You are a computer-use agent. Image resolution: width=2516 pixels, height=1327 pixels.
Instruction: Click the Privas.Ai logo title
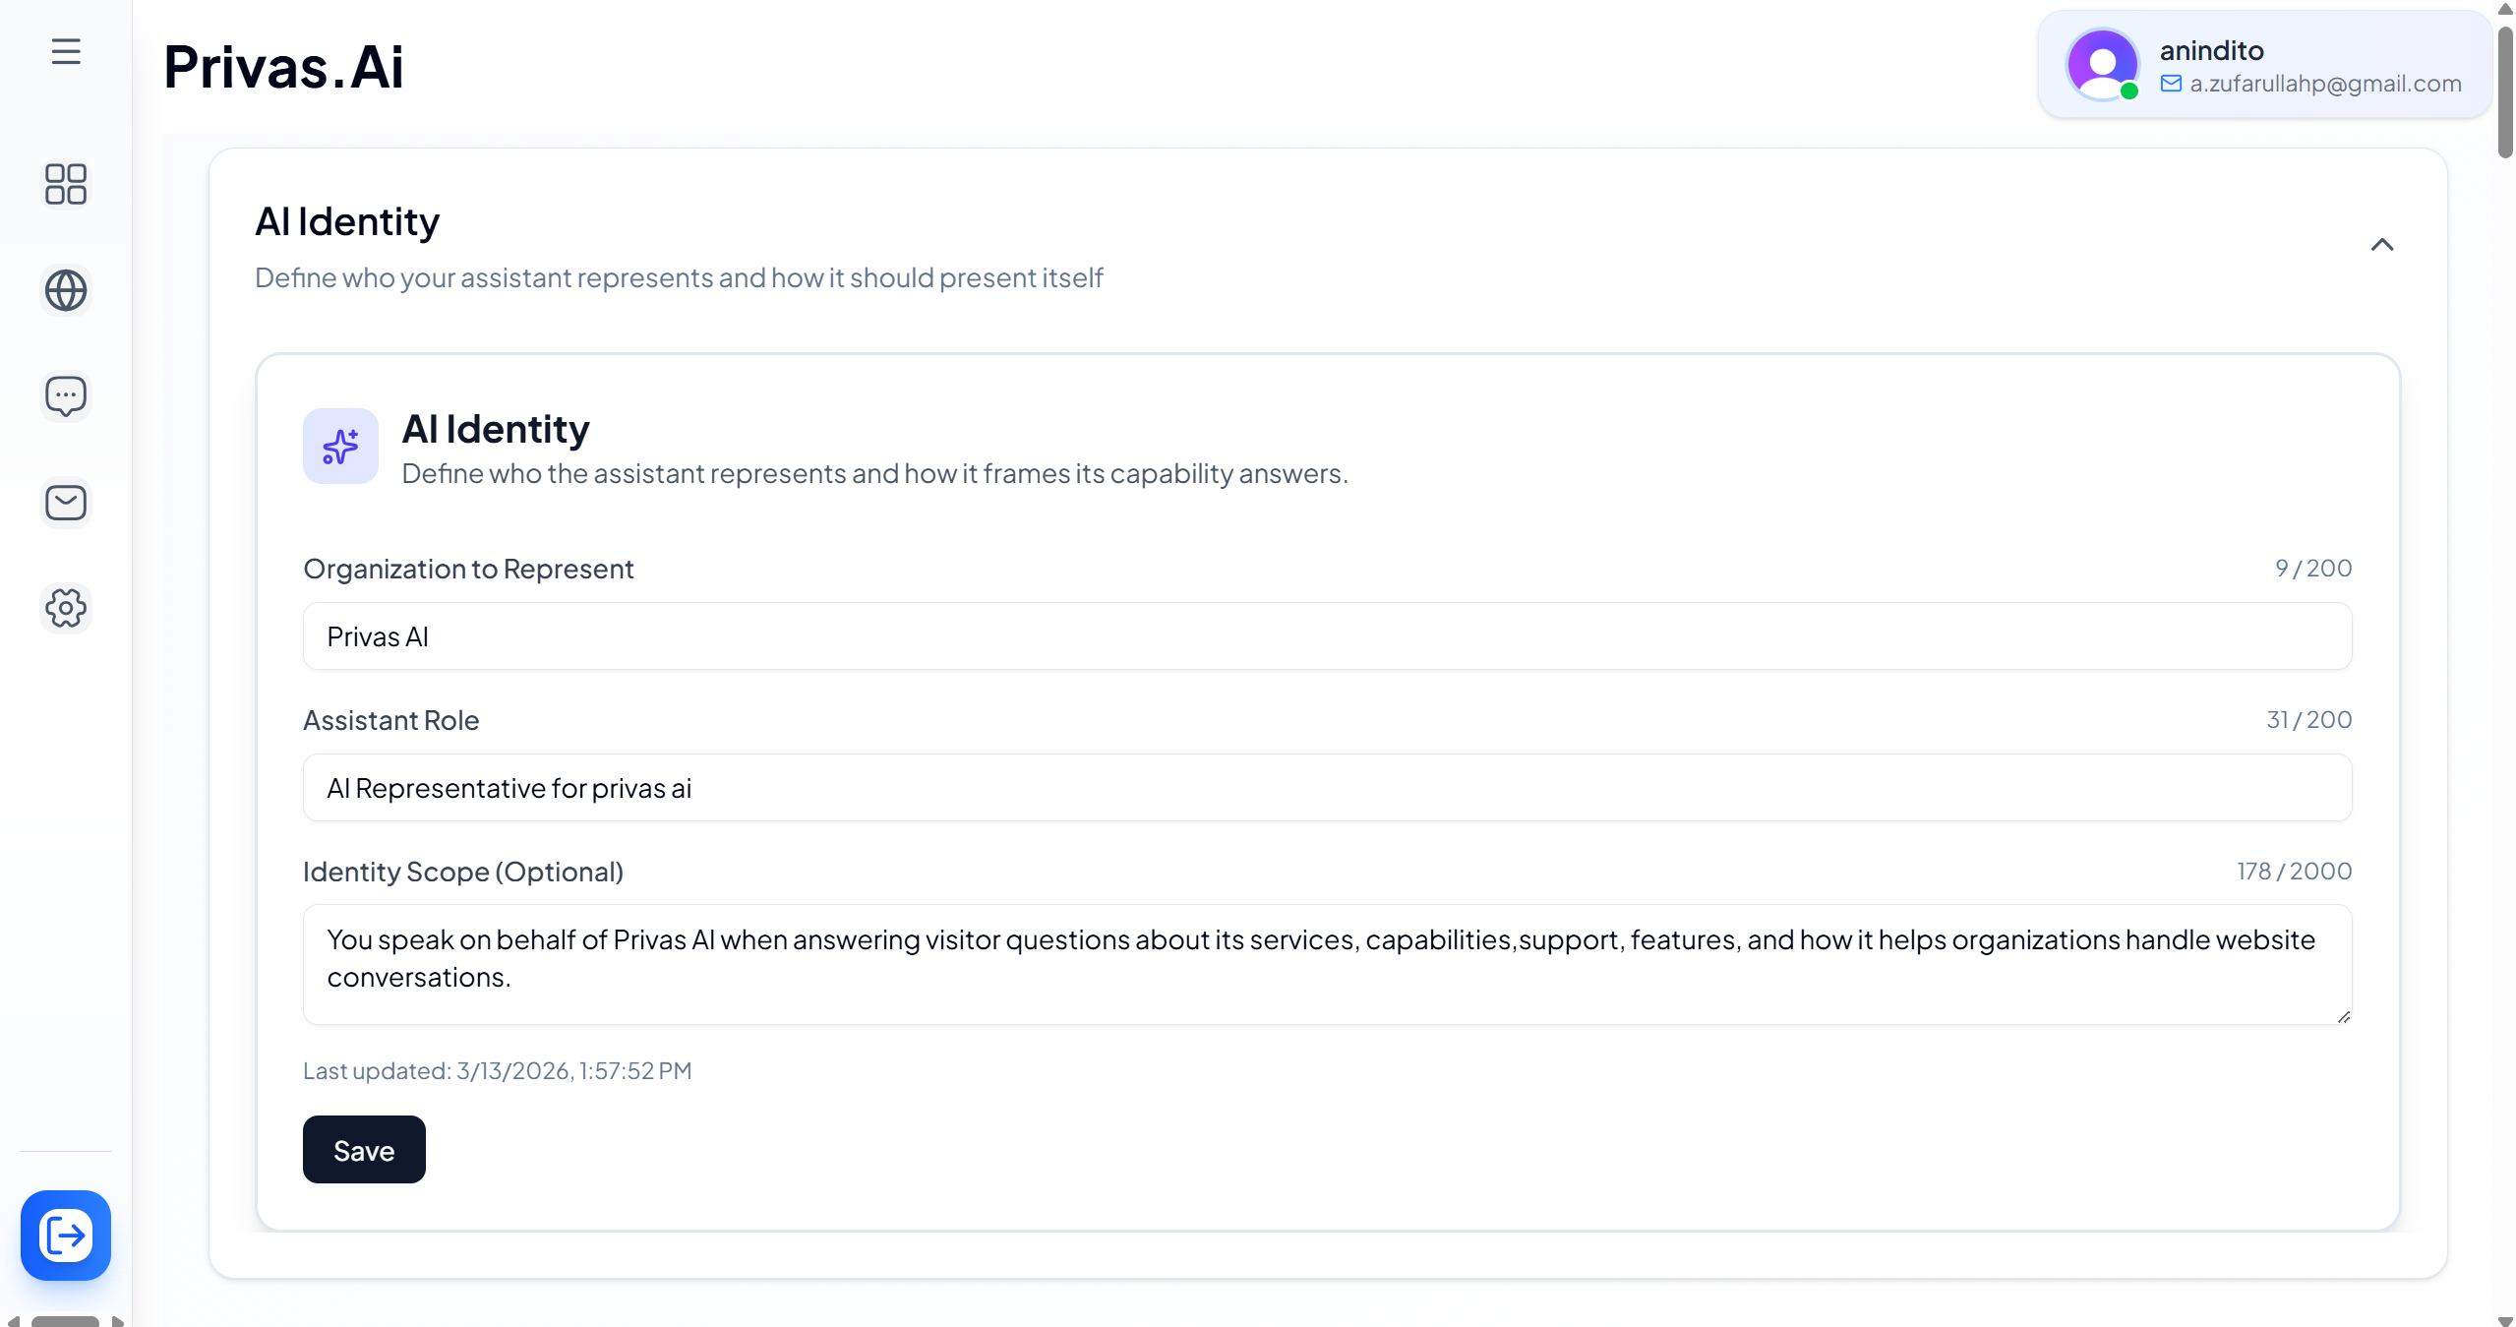283,67
